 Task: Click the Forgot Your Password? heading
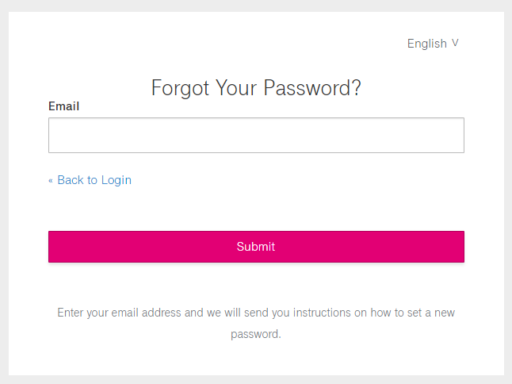point(256,87)
